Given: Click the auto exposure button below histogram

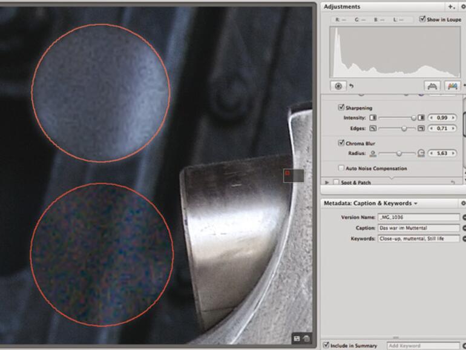Looking at the screenshot, I should click(x=338, y=86).
